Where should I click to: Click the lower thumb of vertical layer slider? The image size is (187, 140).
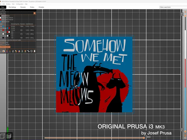[x=185, y=132]
